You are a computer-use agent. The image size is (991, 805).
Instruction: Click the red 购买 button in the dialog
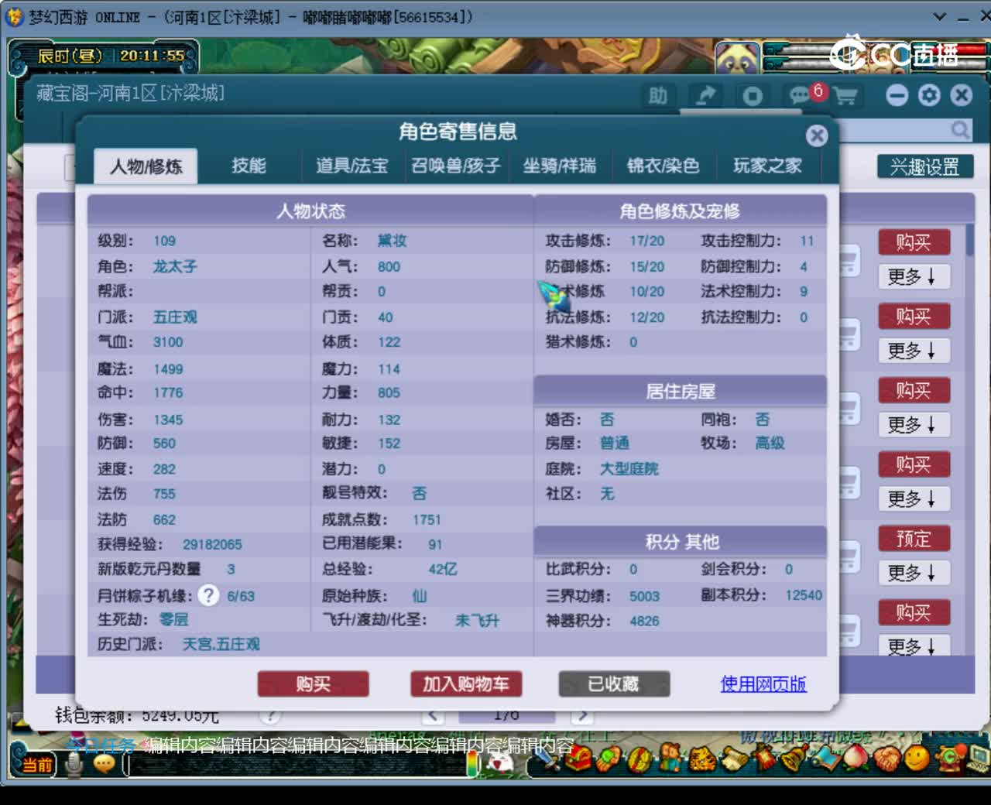click(313, 683)
